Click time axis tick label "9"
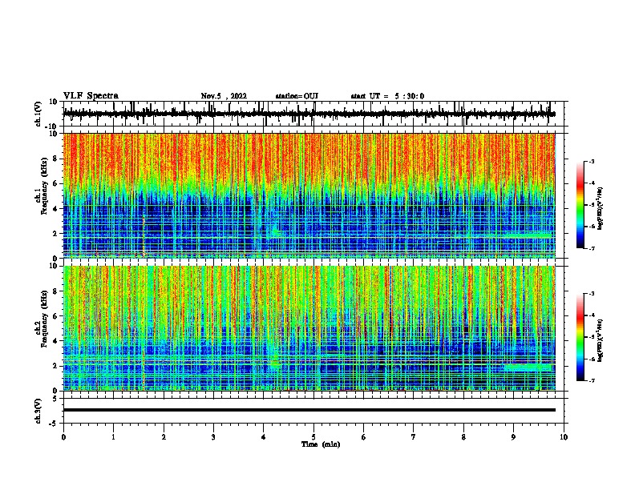635x490 pixels. tap(513, 437)
